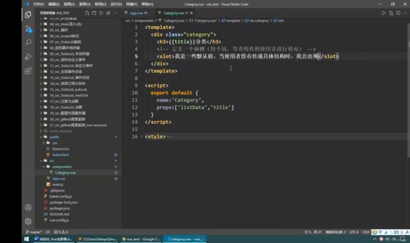Screen dimensions: 410x243
Task: Open the Extensions view icon
Action: pos(28,71)
